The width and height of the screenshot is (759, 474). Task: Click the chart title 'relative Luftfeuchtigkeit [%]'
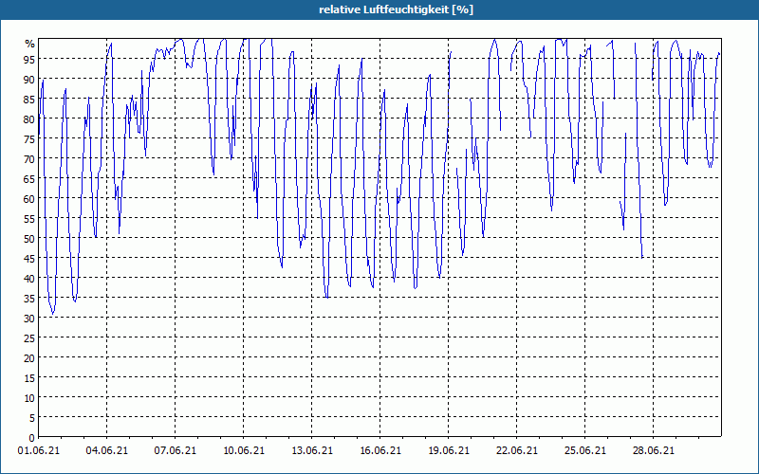coord(396,9)
